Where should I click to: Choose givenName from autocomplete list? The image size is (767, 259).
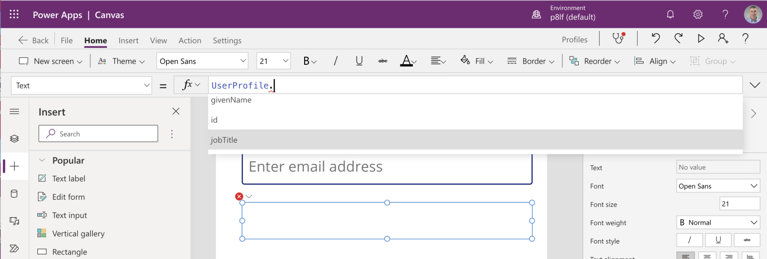(475, 100)
